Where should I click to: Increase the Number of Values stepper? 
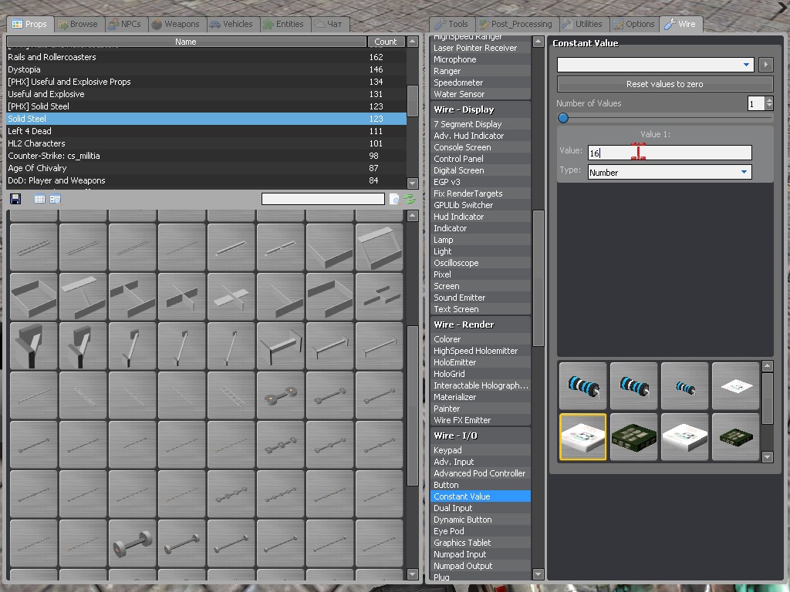tap(769, 100)
